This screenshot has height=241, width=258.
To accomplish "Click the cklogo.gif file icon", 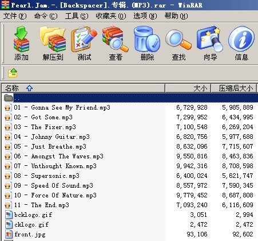I will 9,224.
